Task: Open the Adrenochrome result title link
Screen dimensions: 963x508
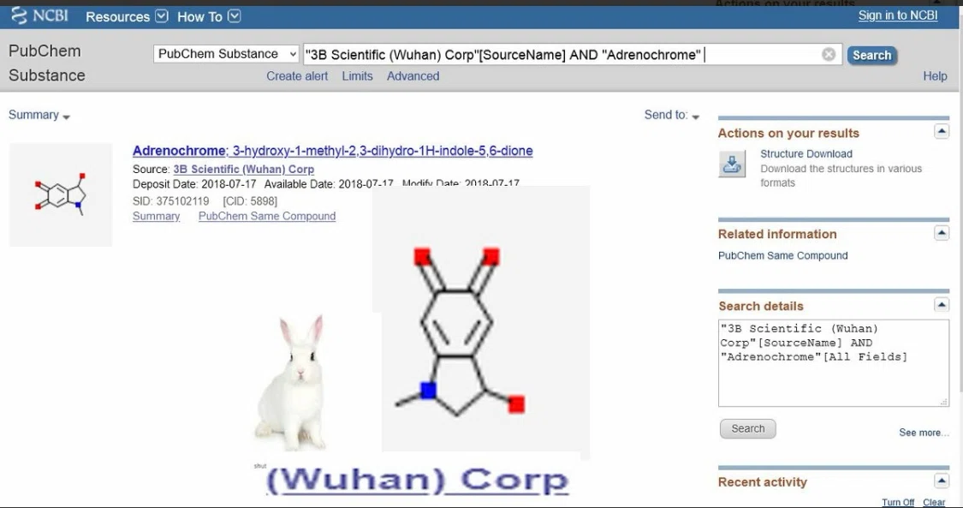Action: [x=332, y=151]
